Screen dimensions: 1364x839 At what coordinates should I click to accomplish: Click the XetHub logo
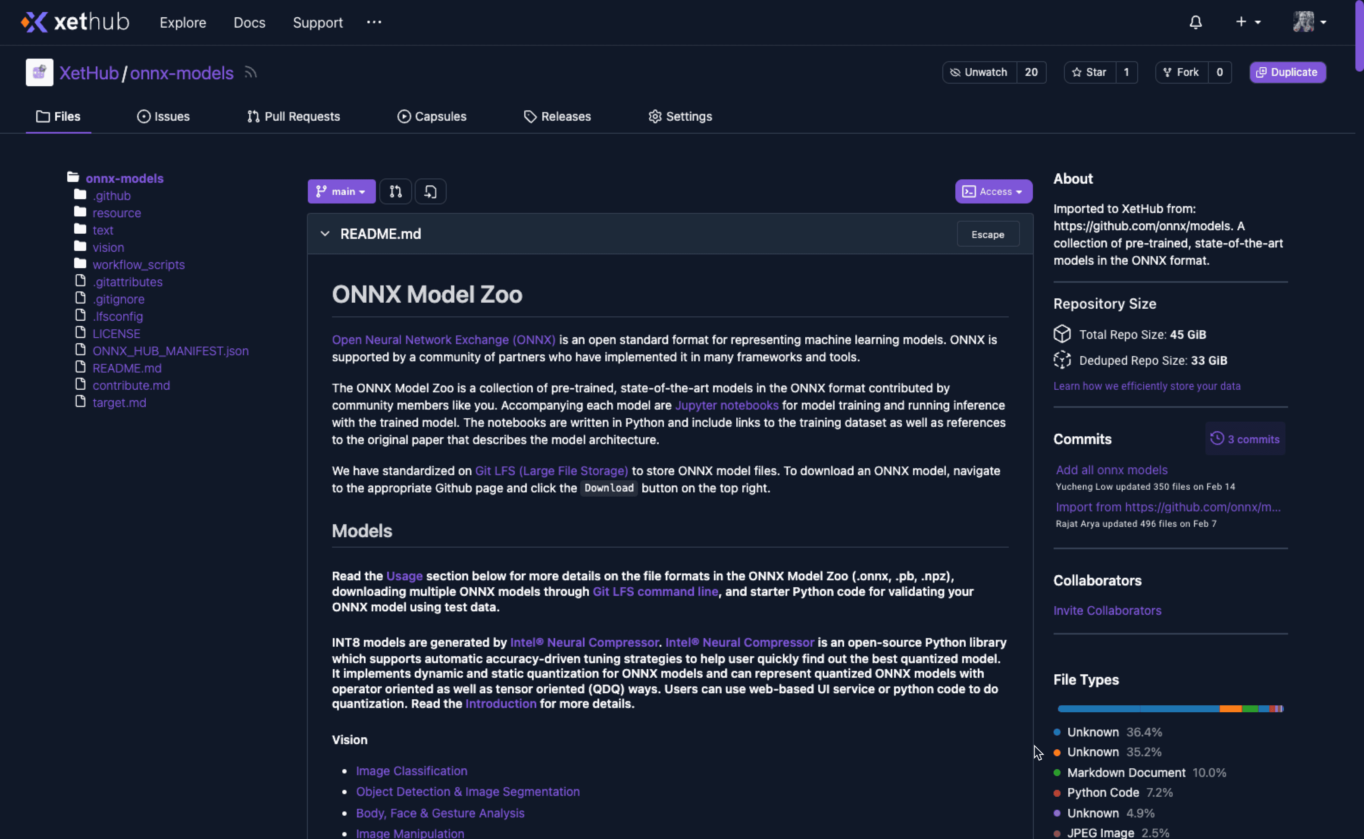point(74,22)
